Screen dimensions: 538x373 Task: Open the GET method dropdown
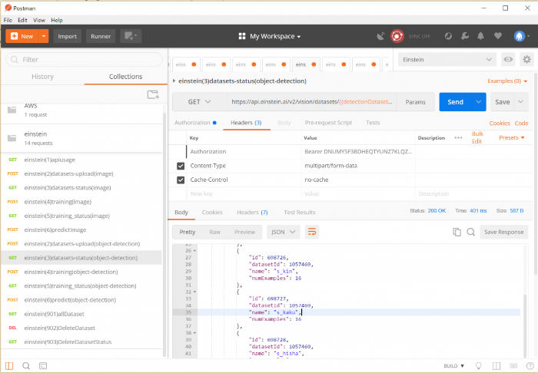click(199, 102)
